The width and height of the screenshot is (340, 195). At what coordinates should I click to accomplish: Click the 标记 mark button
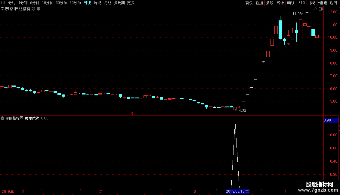click(x=312, y=3)
